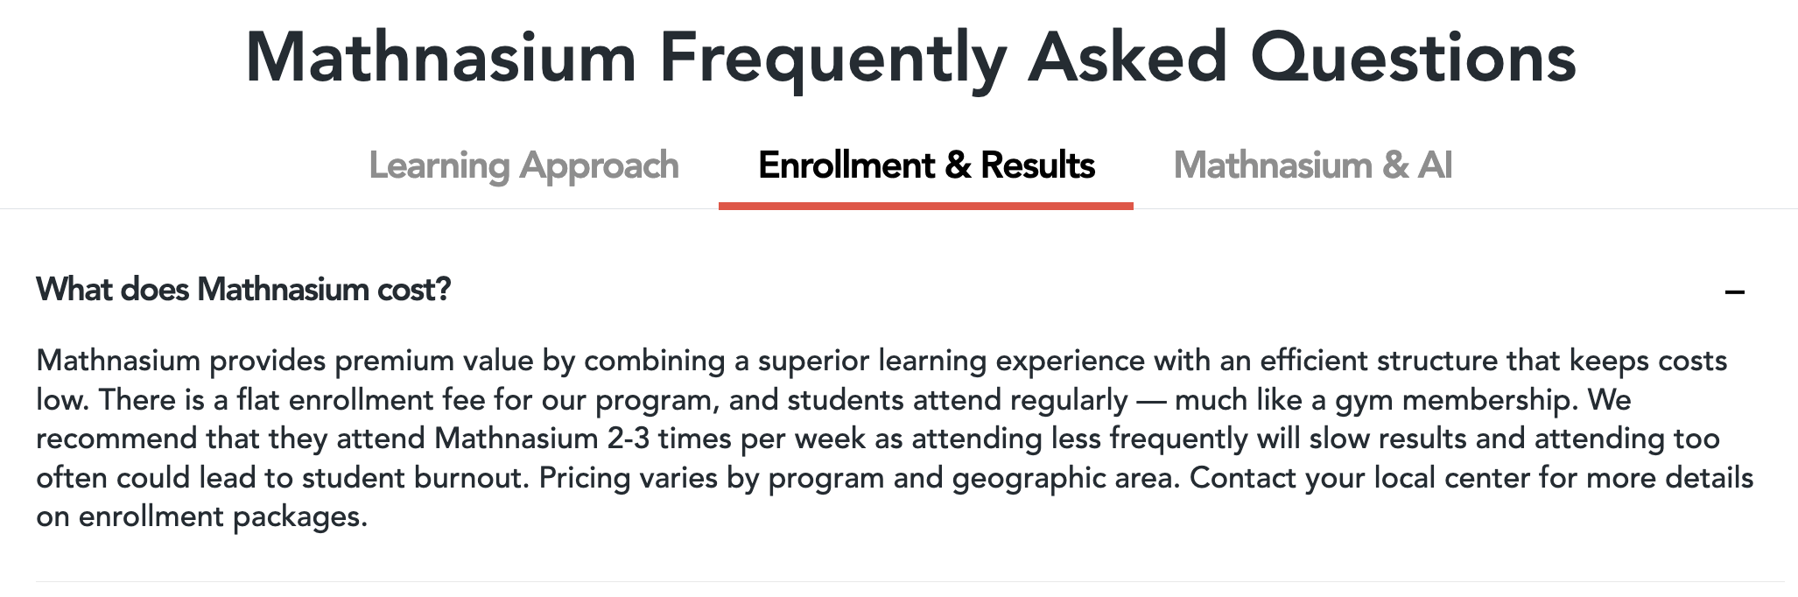Click the active Enrollment & Results heading
This screenshot has height=597, width=1798.
click(x=926, y=166)
